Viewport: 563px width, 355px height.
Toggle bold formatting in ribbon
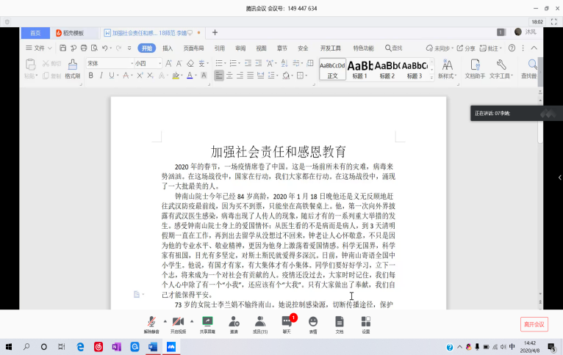point(92,75)
